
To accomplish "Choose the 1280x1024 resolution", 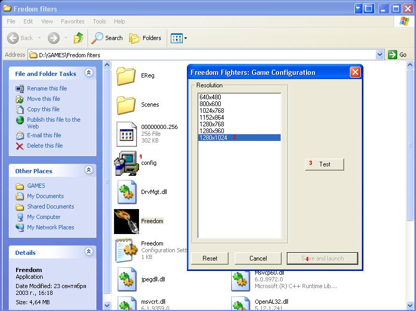I will coord(239,138).
